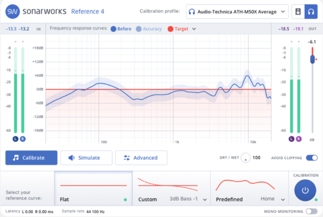323x217 pixels.
Task: Click the sliders icon on Advanced
Action: pos(126,158)
